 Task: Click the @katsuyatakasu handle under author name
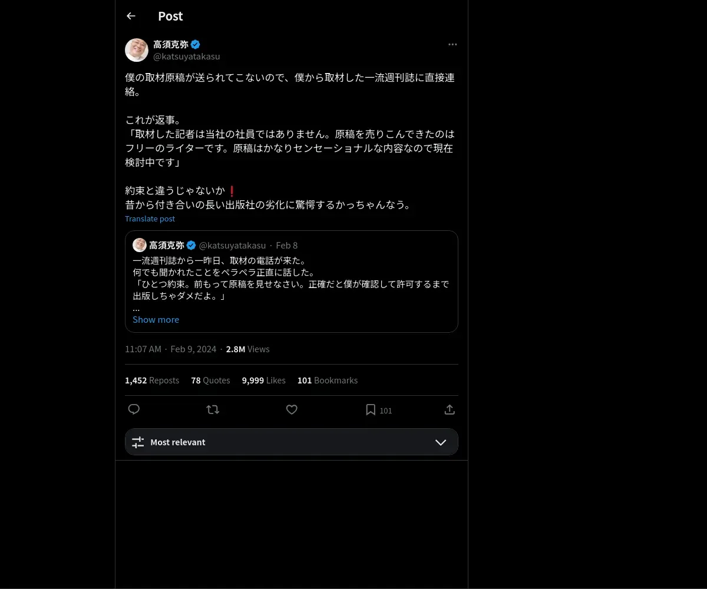pos(187,57)
